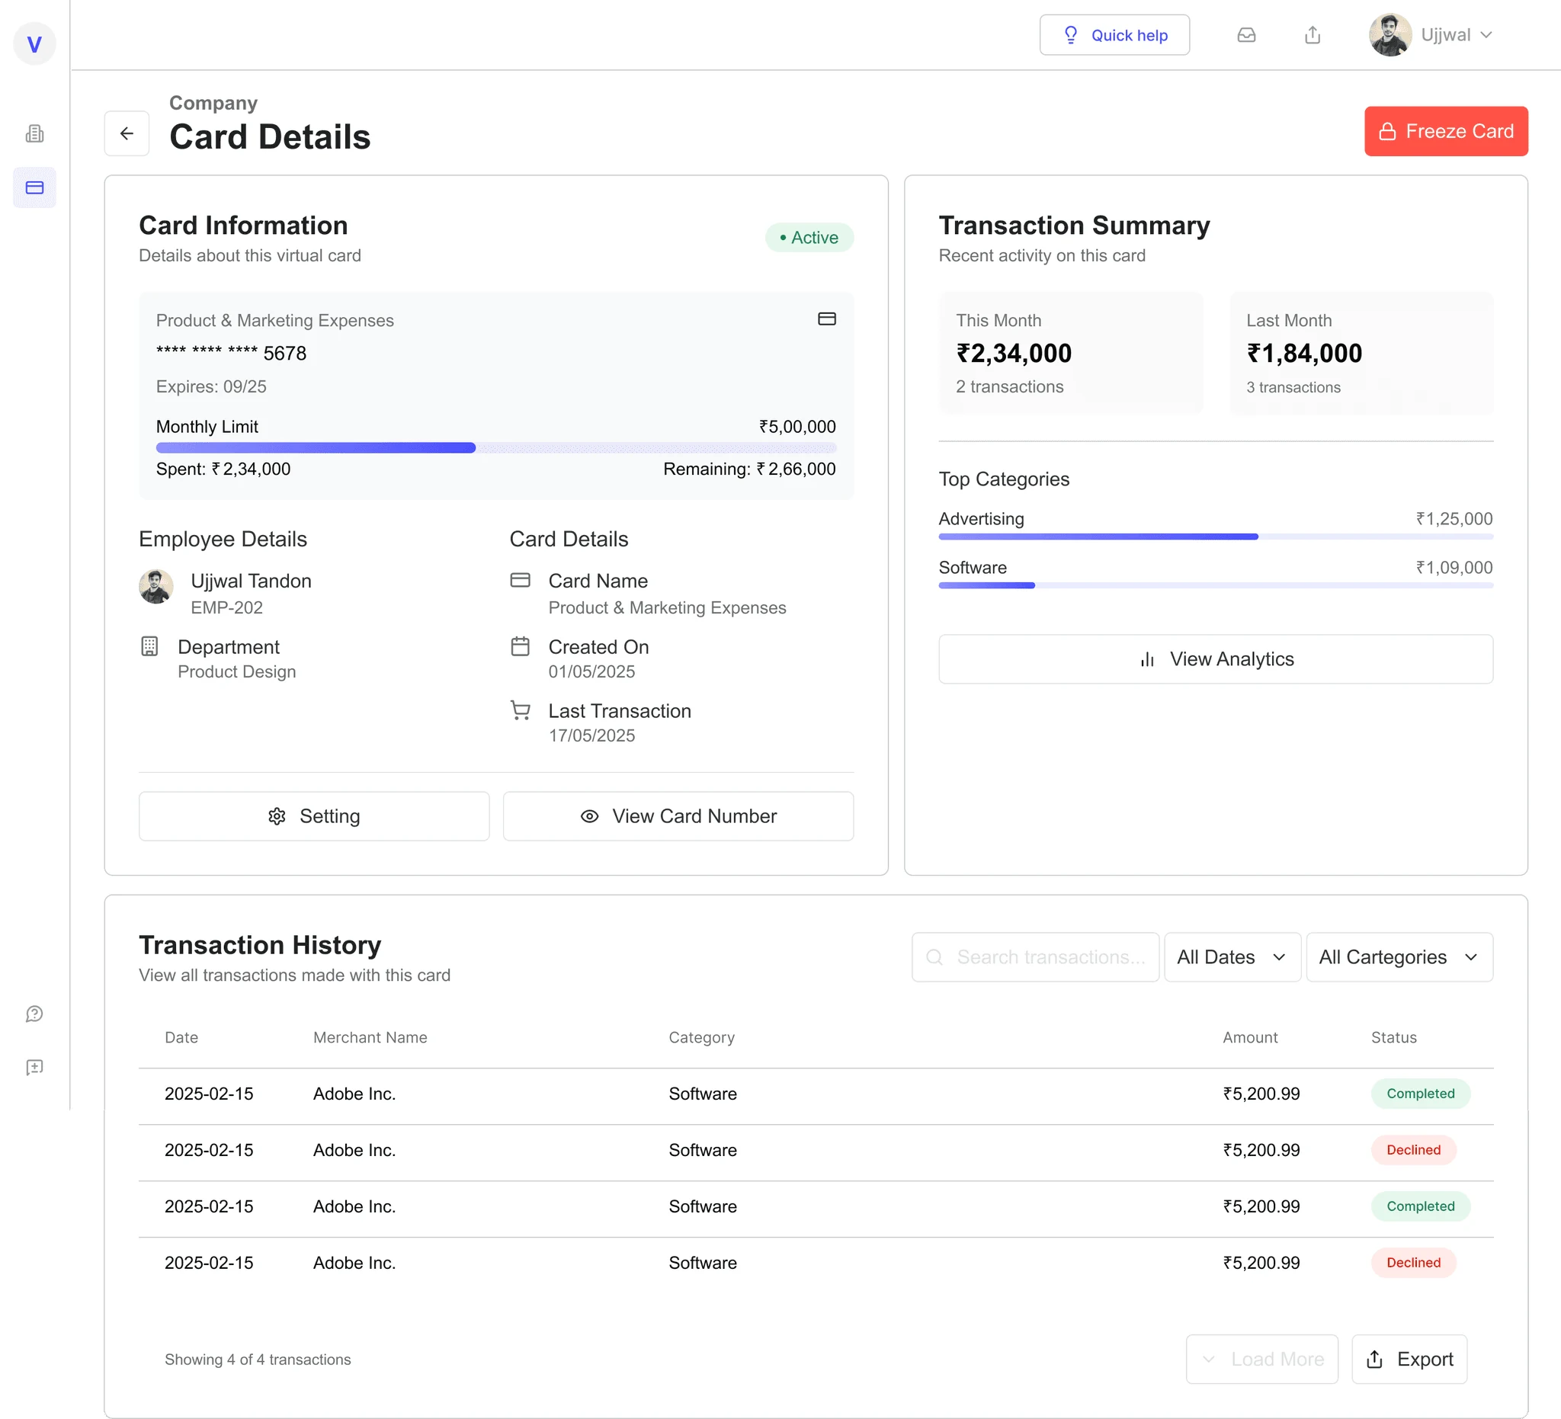Reveal card with View Card Number
The image size is (1561, 1419).
(678, 816)
